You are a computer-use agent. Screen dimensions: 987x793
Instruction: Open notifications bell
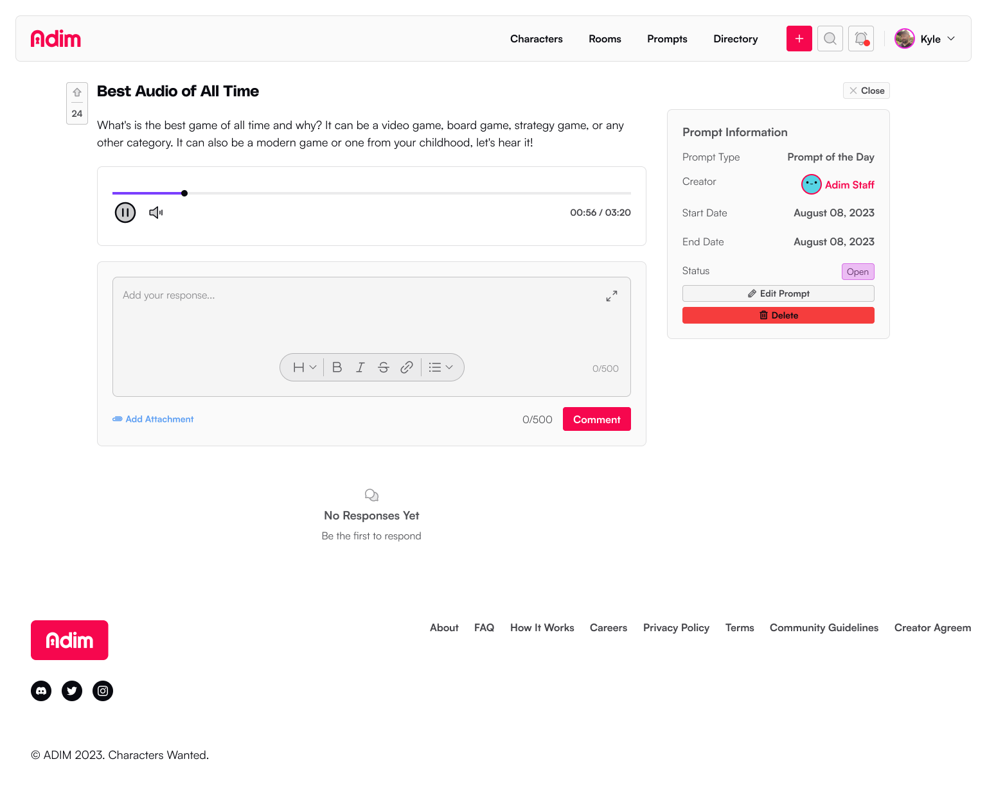point(860,39)
